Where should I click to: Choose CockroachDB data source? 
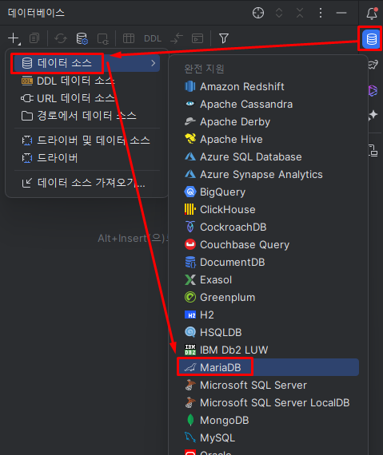(268, 227)
